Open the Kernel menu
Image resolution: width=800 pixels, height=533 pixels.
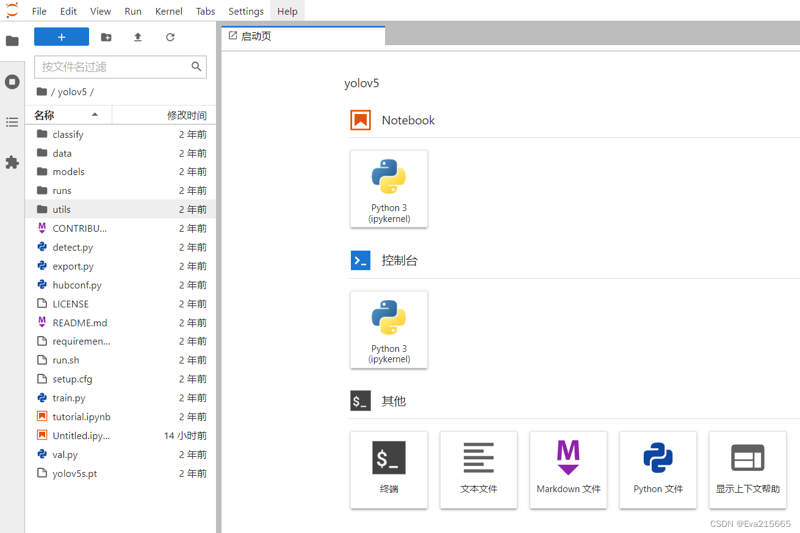coord(169,11)
